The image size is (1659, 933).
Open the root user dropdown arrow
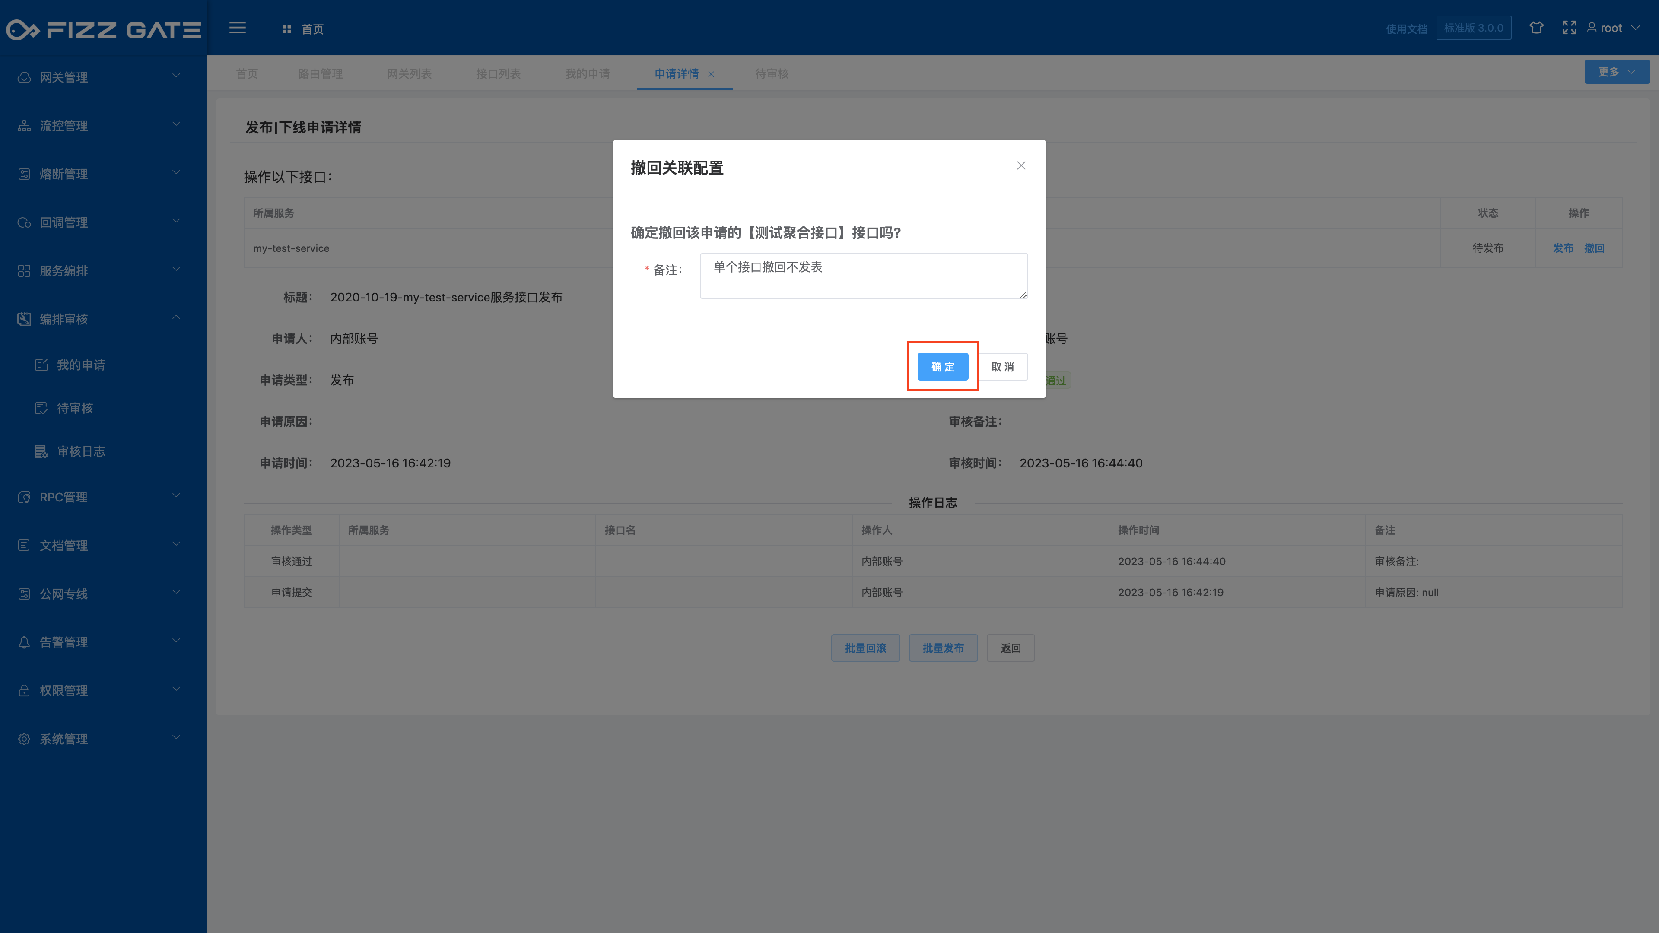click(x=1635, y=28)
